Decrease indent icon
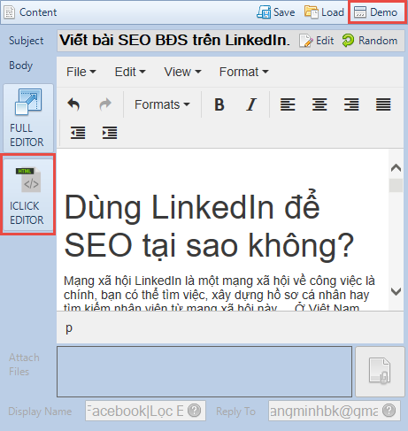The width and height of the screenshot is (408, 431). pyautogui.click(x=78, y=133)
